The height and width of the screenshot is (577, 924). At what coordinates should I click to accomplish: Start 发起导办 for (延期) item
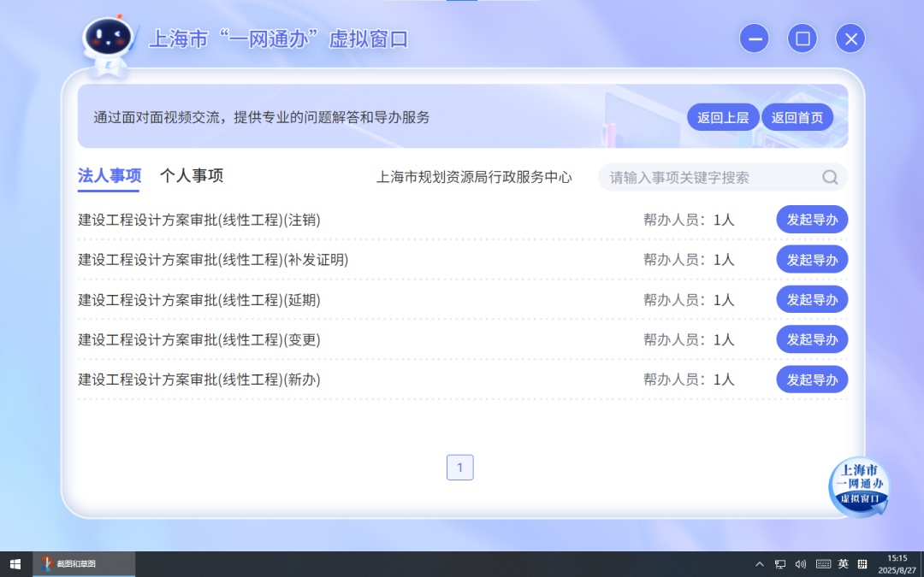812,300
